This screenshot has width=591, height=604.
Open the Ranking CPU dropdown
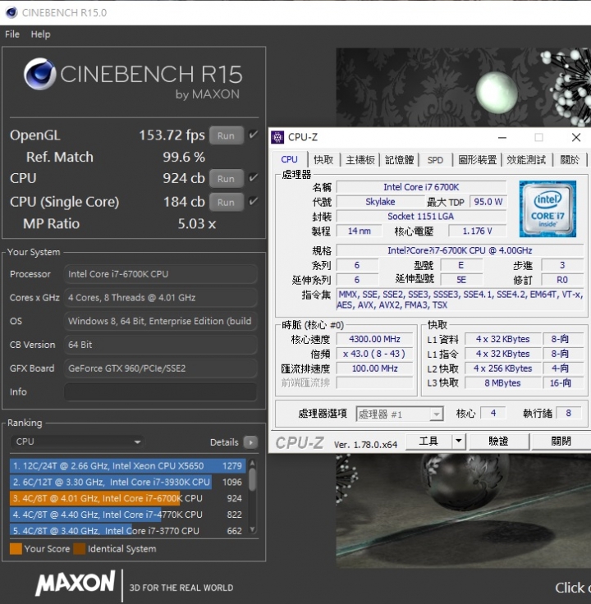77,442
